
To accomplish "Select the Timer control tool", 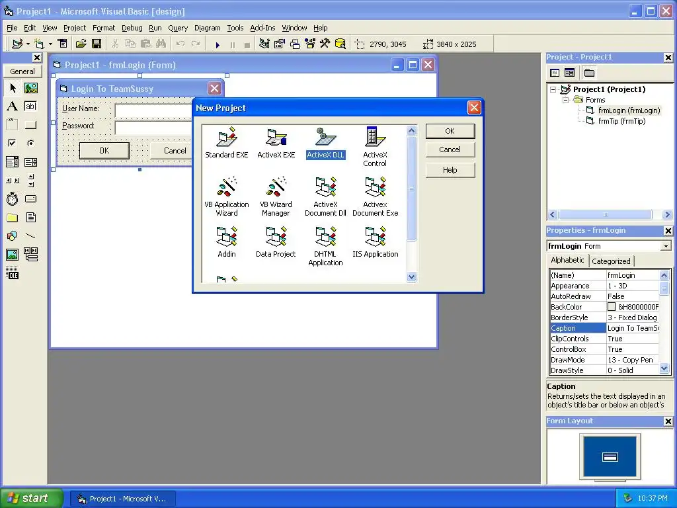I will coord(13,198).
